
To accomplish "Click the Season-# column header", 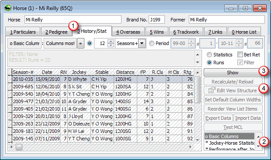I will 23,72.
